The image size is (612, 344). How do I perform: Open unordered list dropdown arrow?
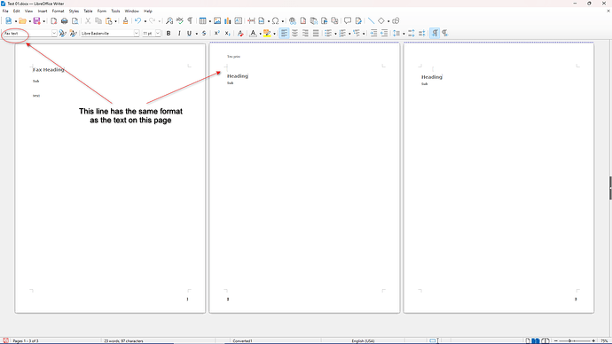335,34
